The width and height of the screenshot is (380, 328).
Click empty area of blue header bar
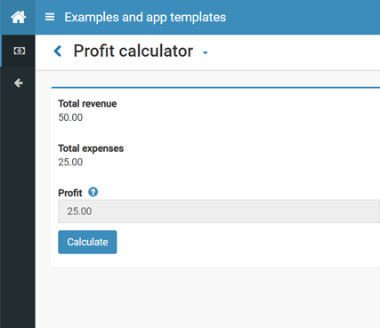click(x=303, y=17)
